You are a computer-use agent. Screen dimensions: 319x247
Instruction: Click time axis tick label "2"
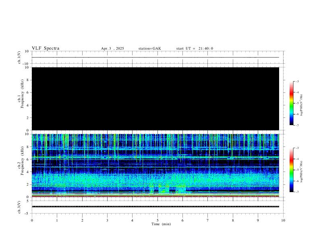coord(82,220)
